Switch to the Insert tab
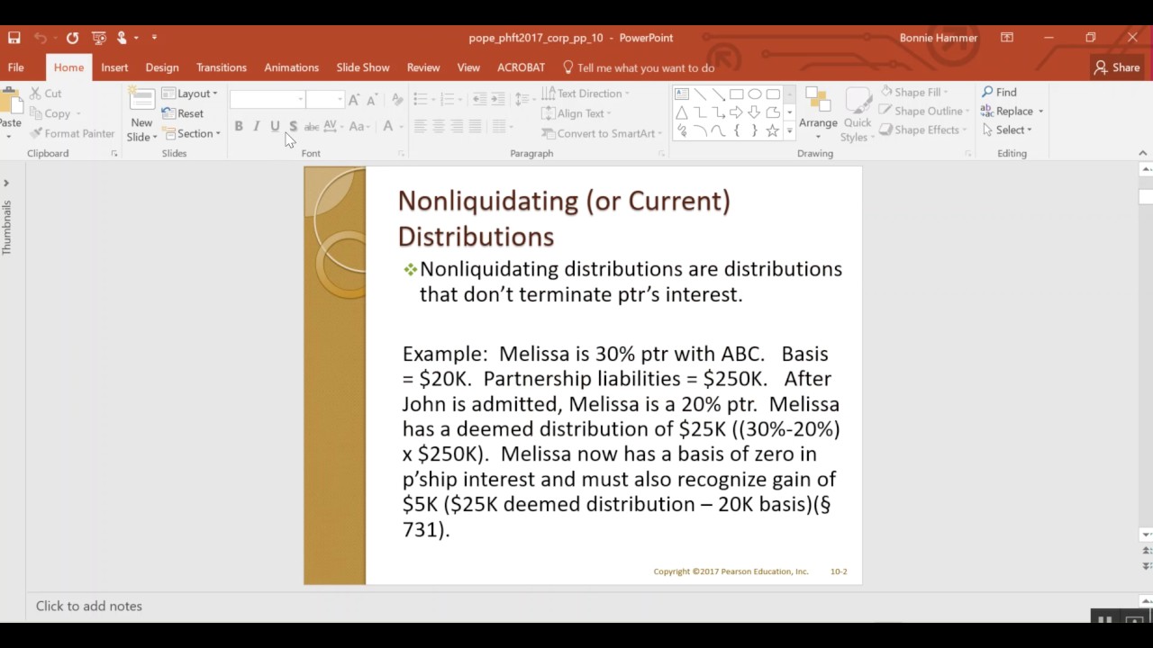 [114, 67]
